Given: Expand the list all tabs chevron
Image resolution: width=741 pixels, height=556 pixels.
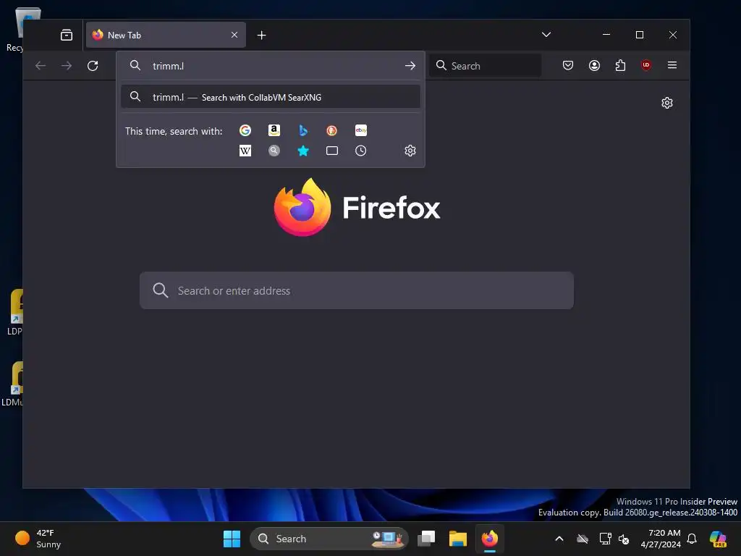Looking at the screenshot, I should [546, 35].
